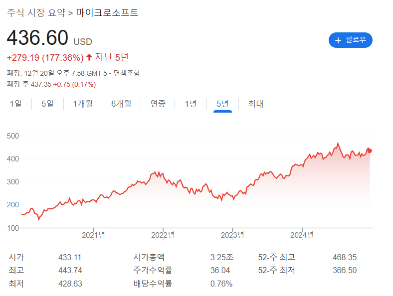Image resolution: width=393 pixels, height=296 pixels.
Task: Click the 52-주 최저 value 366.50
Action: (x=345, y=270)
